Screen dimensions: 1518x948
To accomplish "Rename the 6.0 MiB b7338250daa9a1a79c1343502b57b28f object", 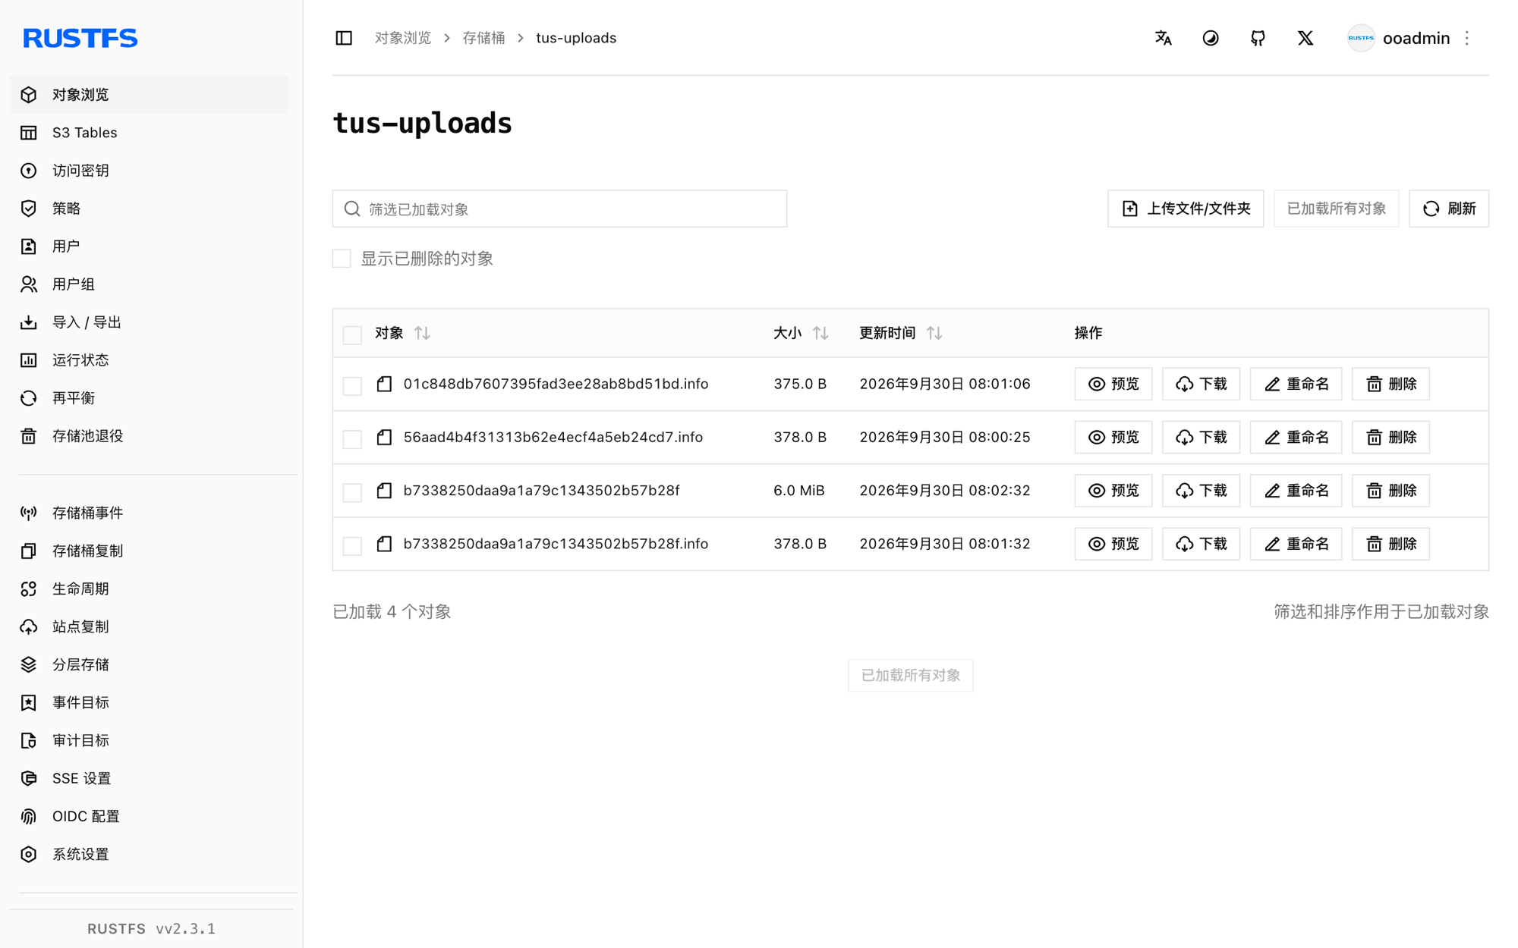I will (x=1296, y=491).
